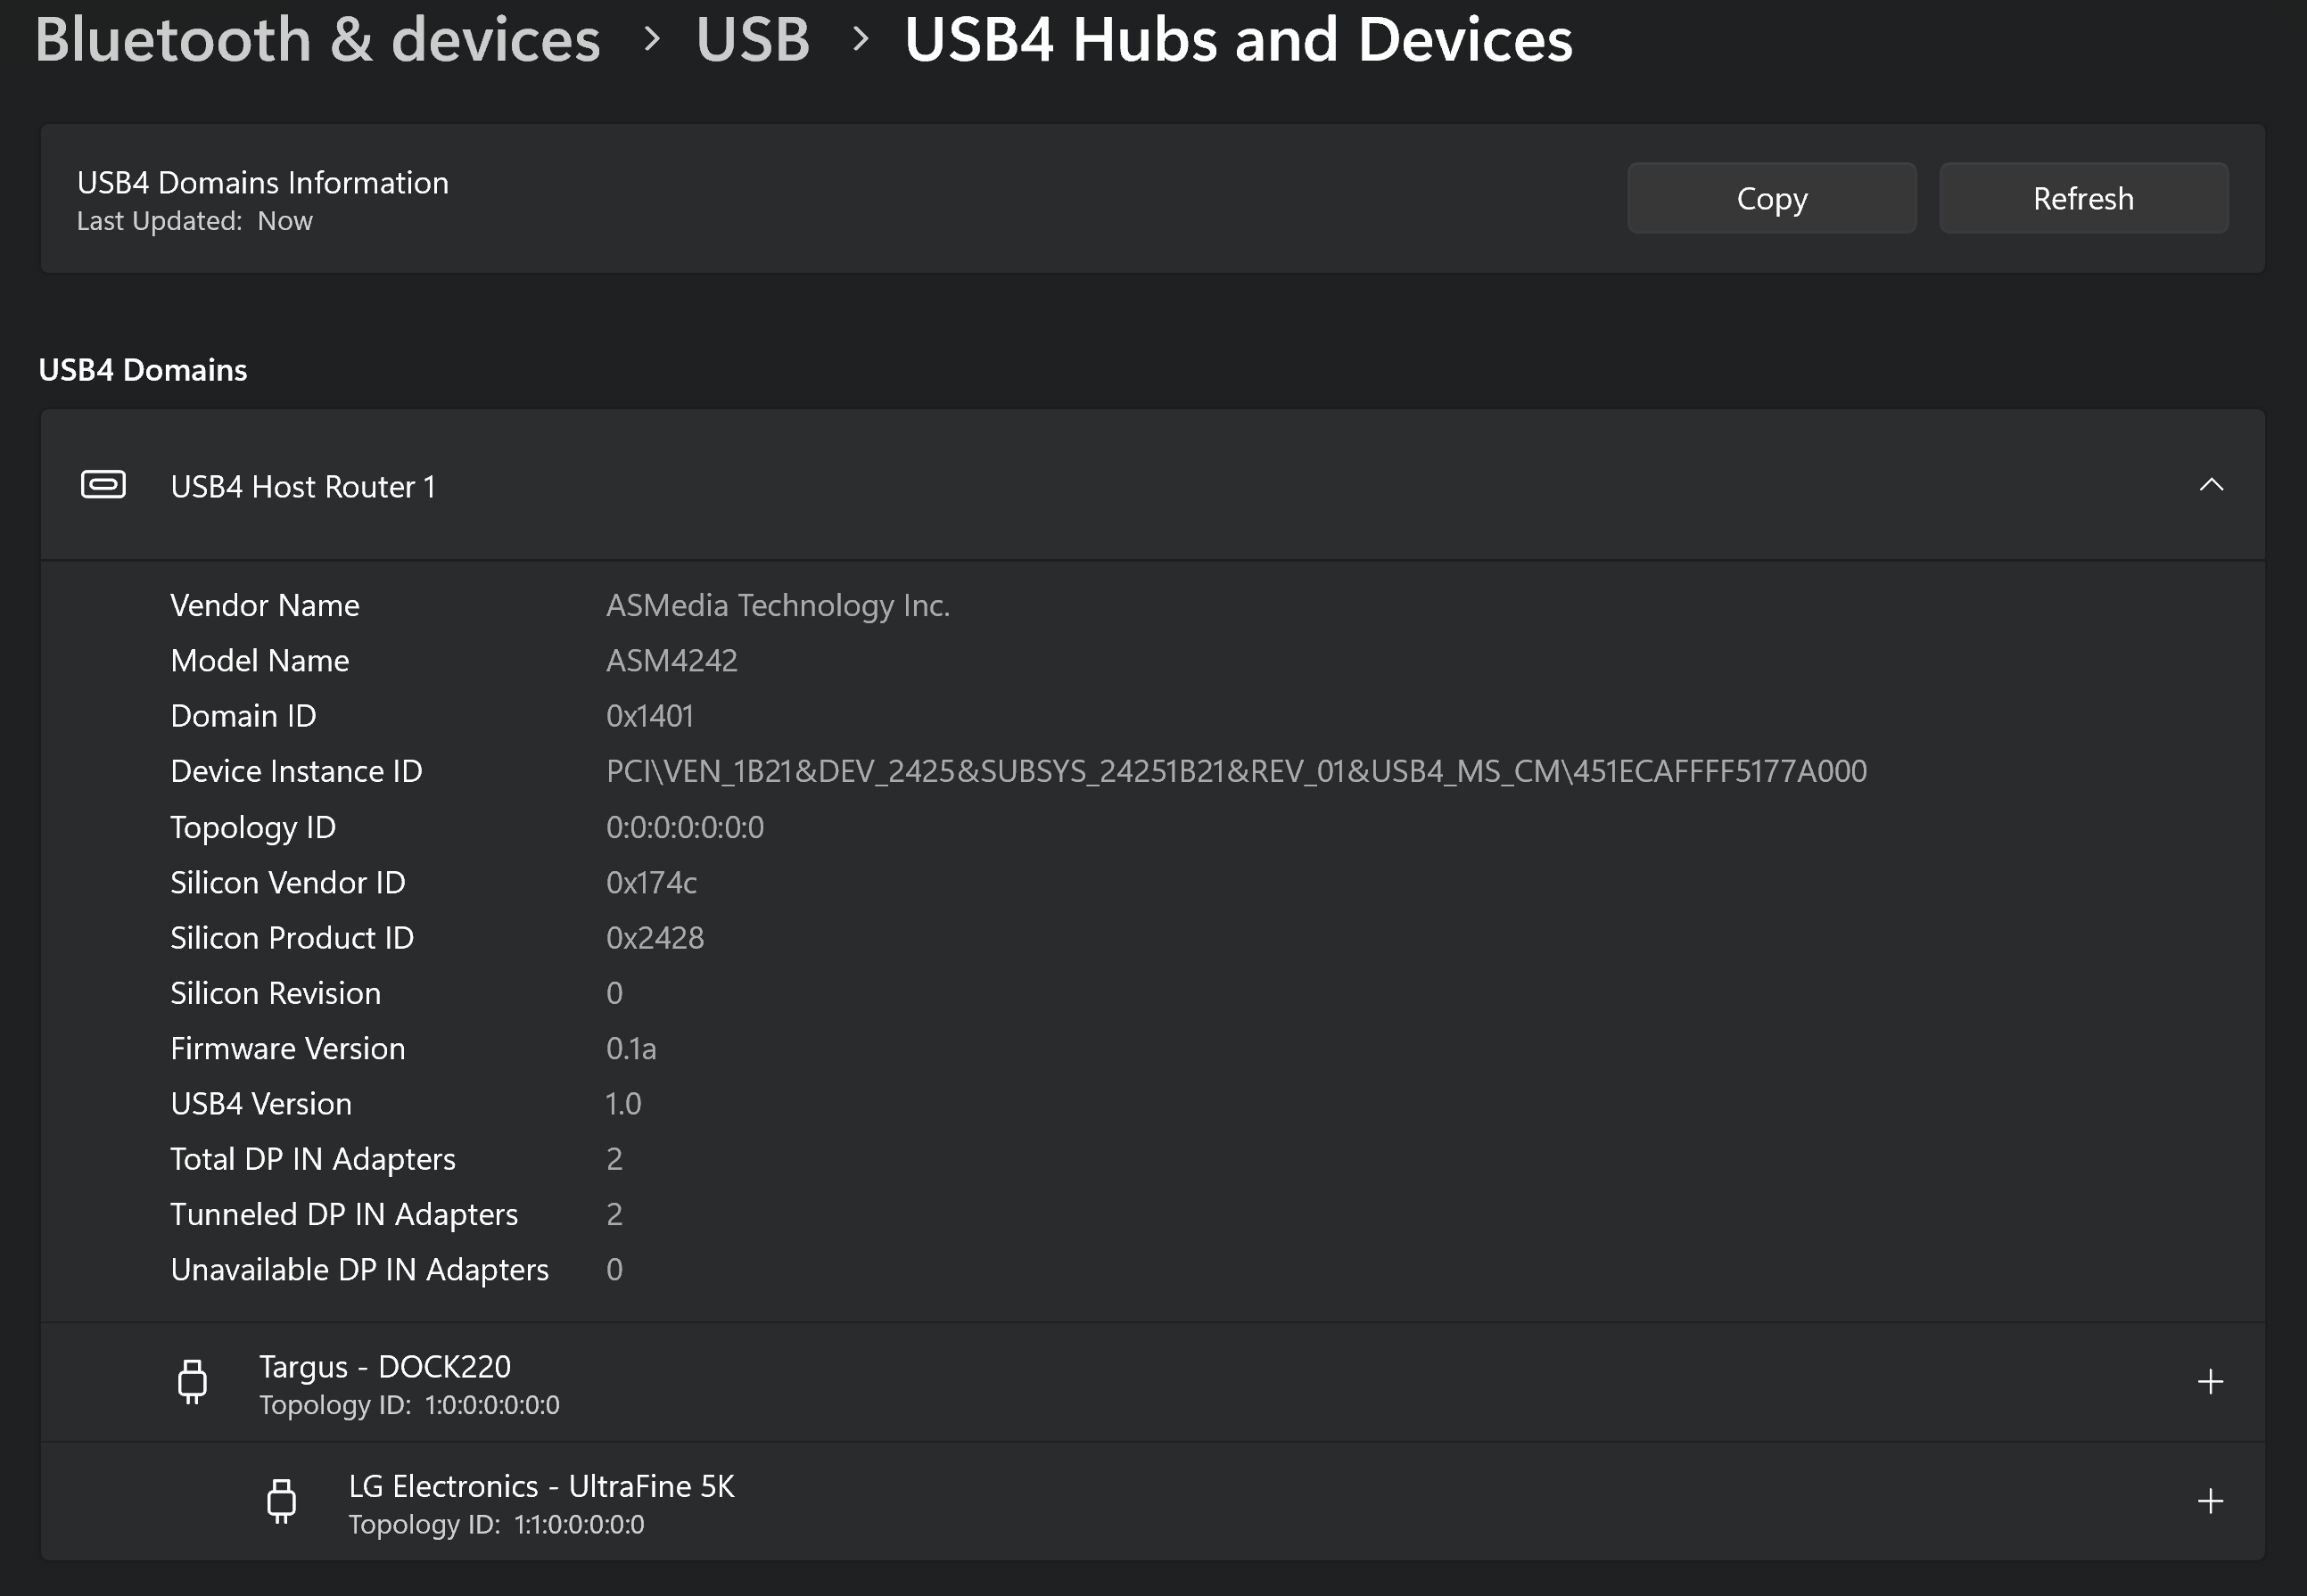Click the Vendor Name label
Viewport: 2307px width, 1596px height.
tap(265, 606)
